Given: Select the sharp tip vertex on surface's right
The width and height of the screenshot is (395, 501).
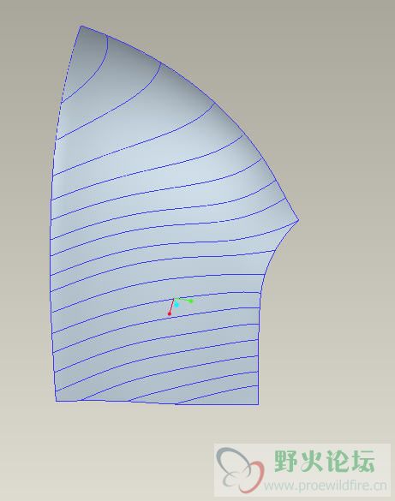Looking at the screenshot, I should (x=298, y=220).
